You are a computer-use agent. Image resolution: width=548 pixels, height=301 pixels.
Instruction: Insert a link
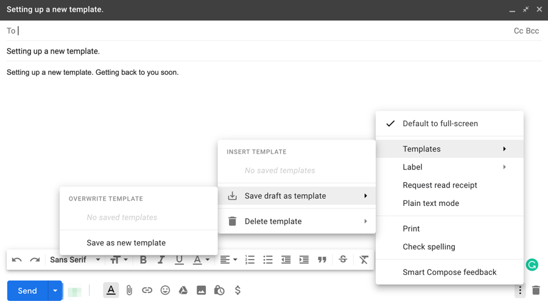(147, 290)
